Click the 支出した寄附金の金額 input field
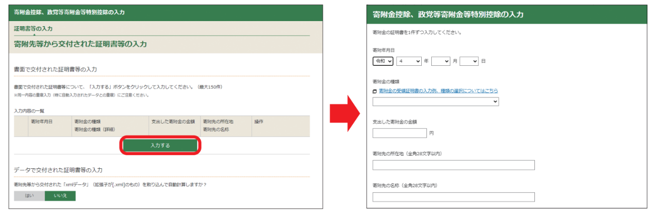 pos(399,133)
